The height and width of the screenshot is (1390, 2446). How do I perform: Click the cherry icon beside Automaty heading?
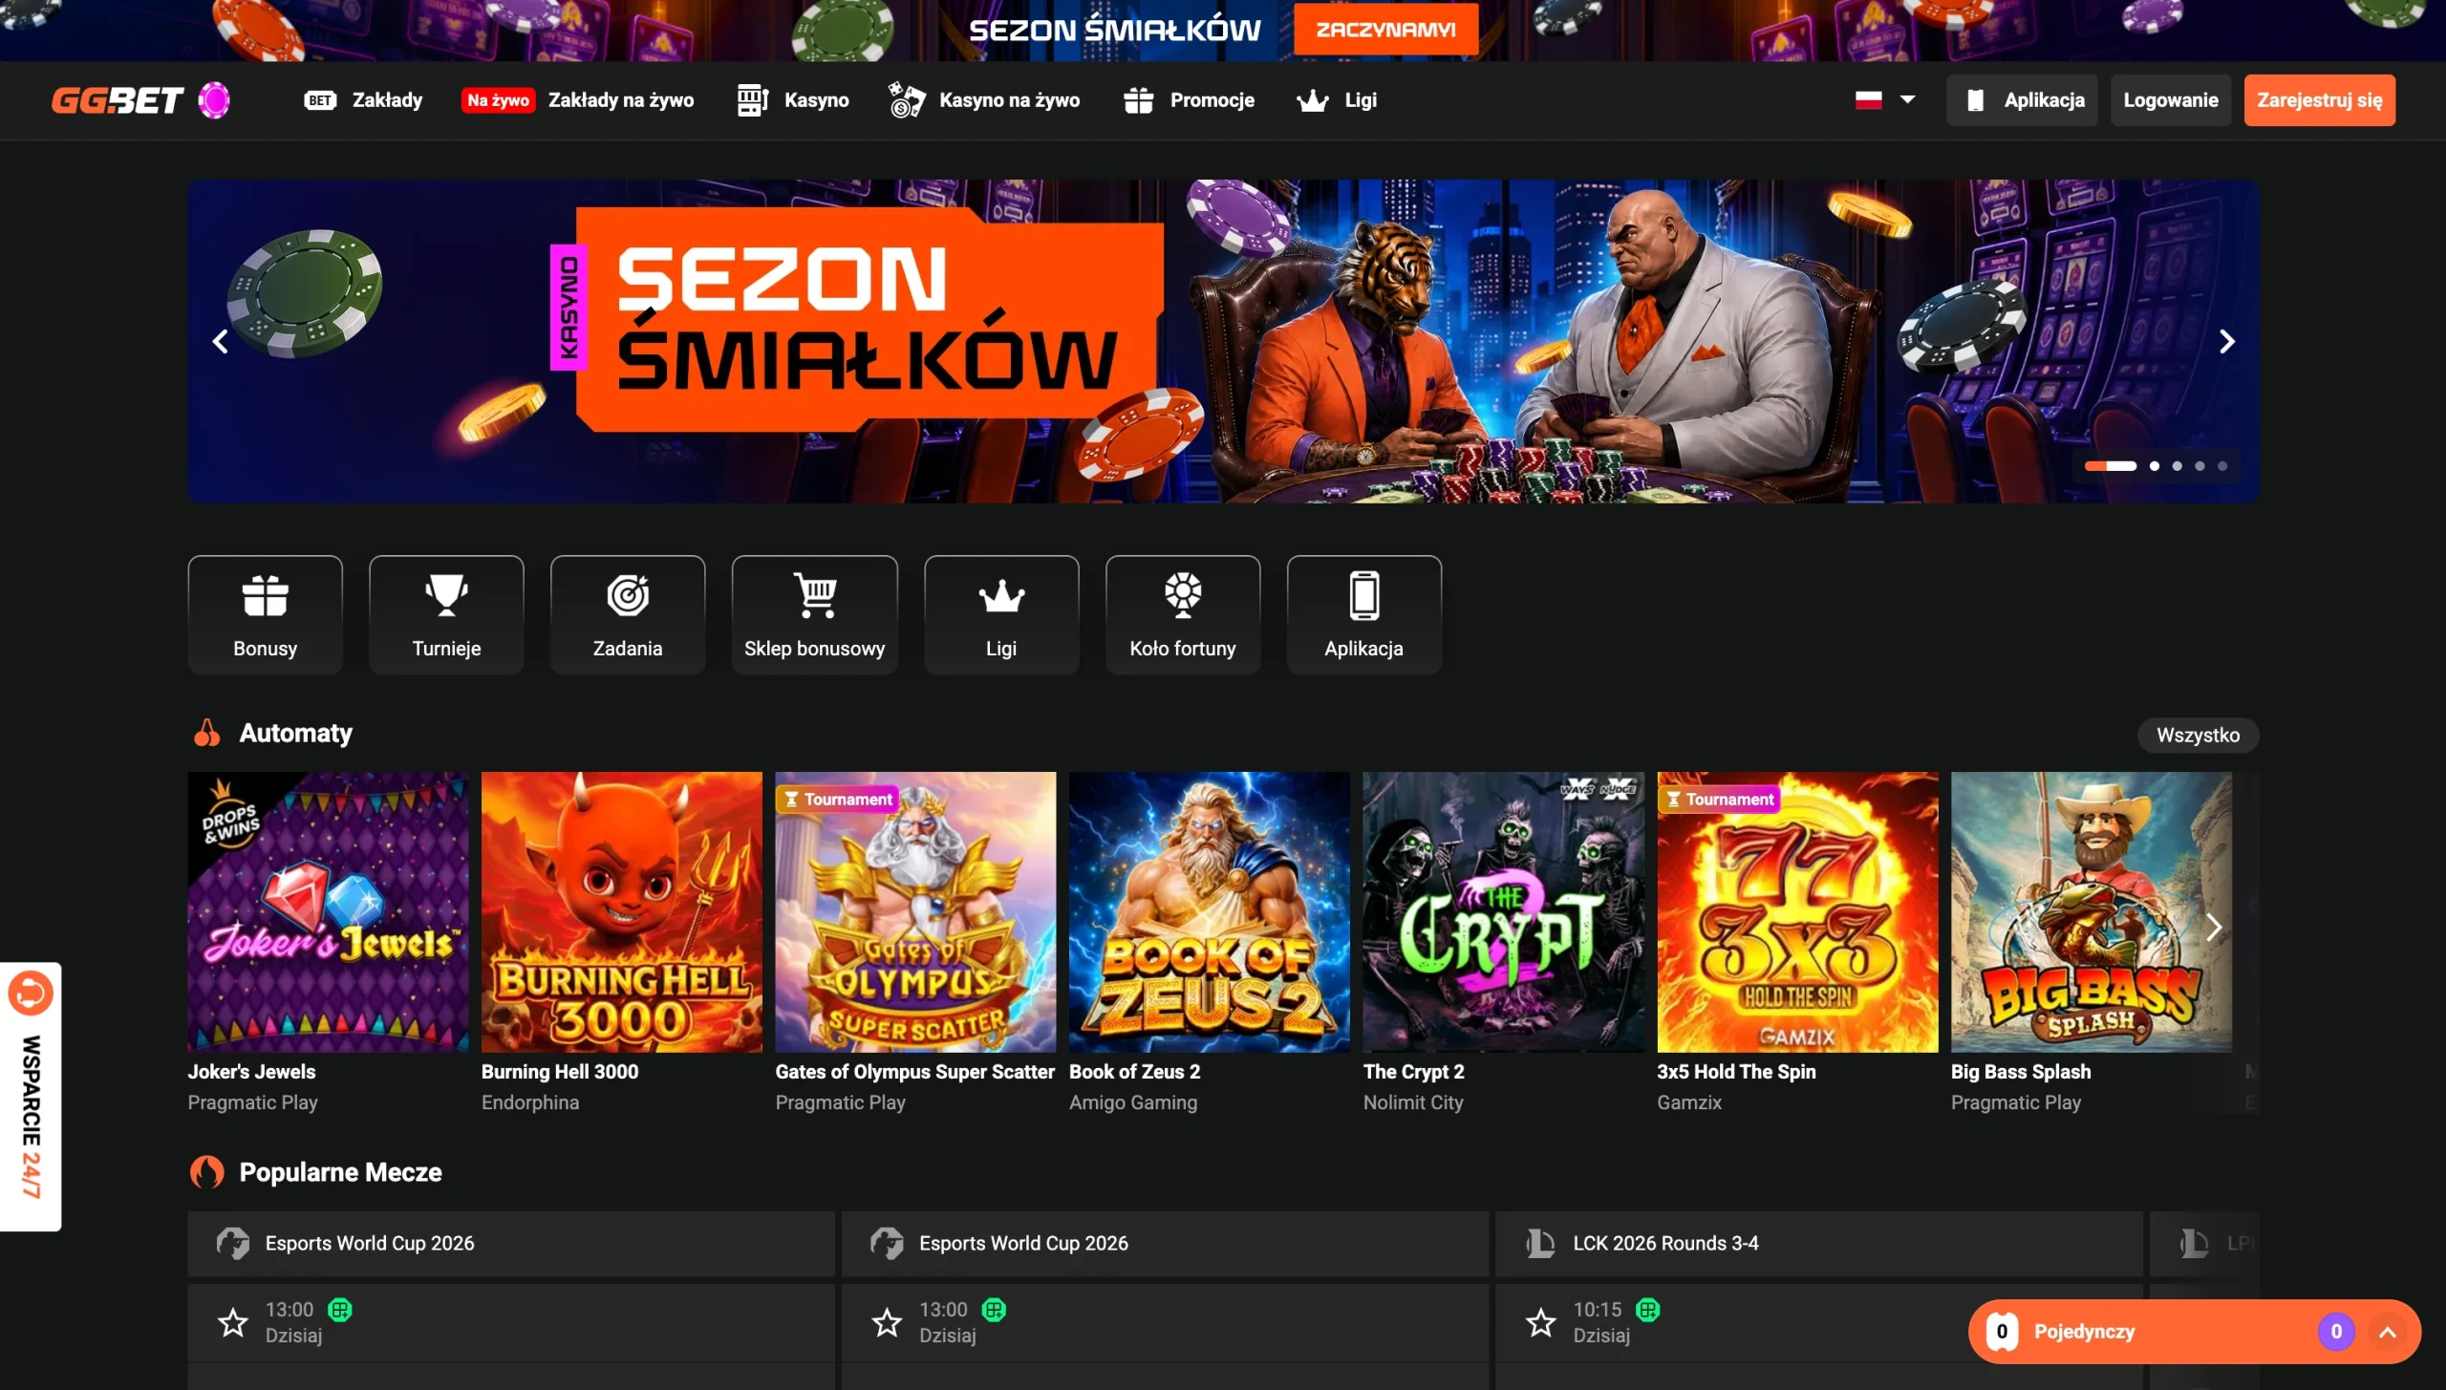click(207, 733)
